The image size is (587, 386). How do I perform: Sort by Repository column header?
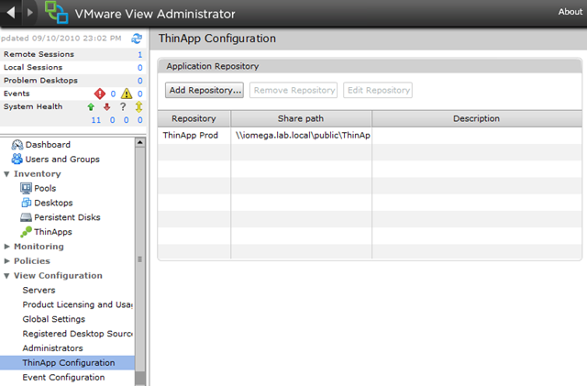194,118
